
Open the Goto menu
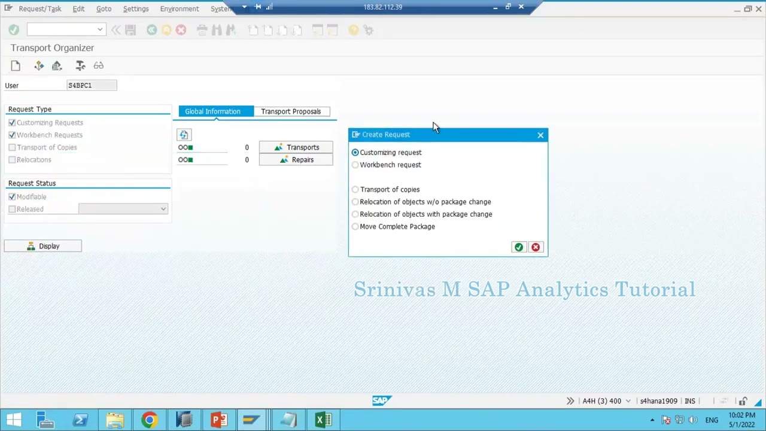pyautogui.click(x=104, y=9)
